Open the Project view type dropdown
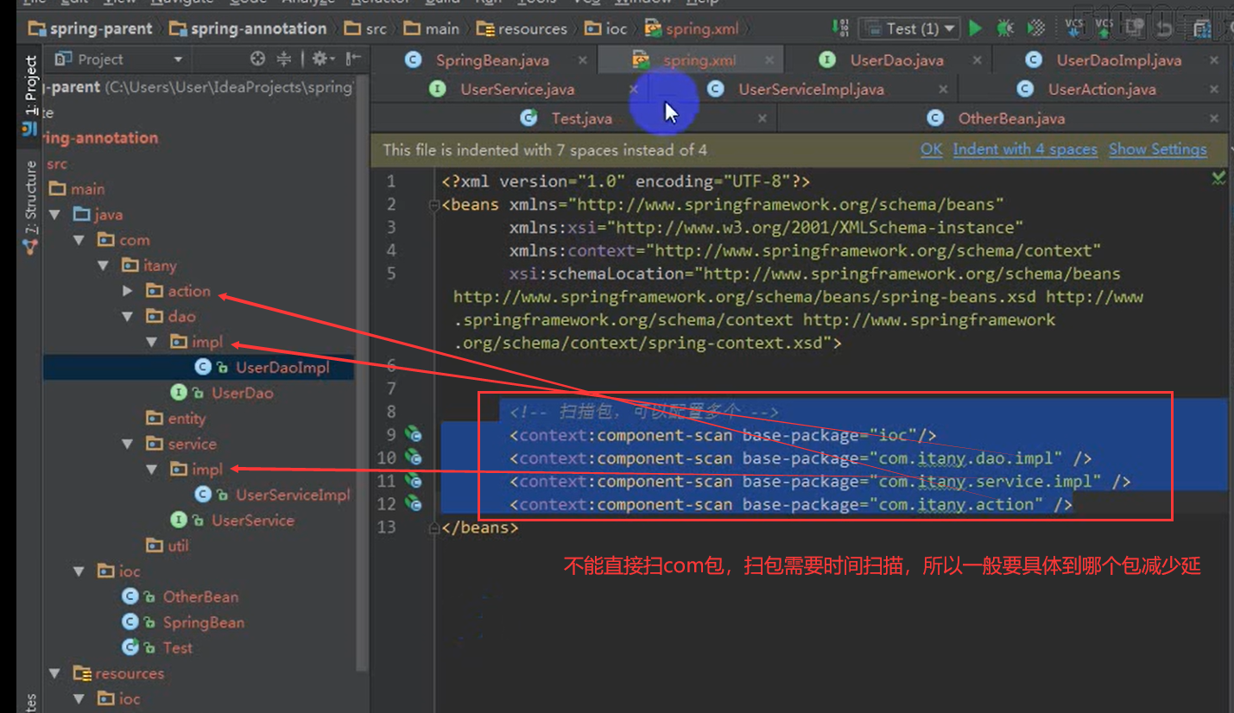Image resolution: width=1234 pixels, height=713 pixels. click(178, 60)
